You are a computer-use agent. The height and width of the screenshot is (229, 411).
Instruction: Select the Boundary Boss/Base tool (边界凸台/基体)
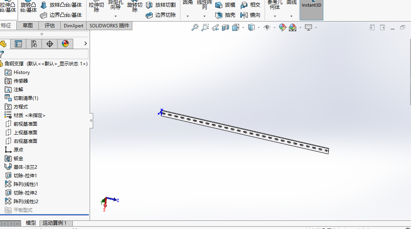click(61, 15)
